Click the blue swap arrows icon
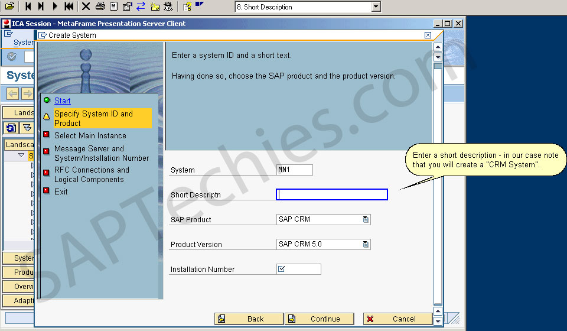 point(141,6)
